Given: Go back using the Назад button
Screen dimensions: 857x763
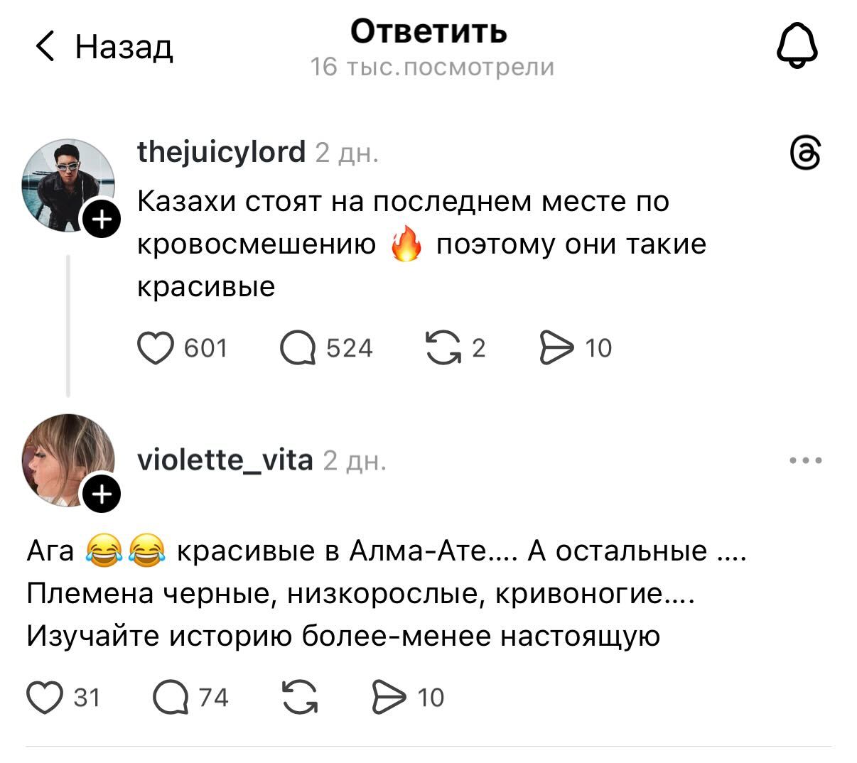Looking at the screenshot, I should 104,48.
